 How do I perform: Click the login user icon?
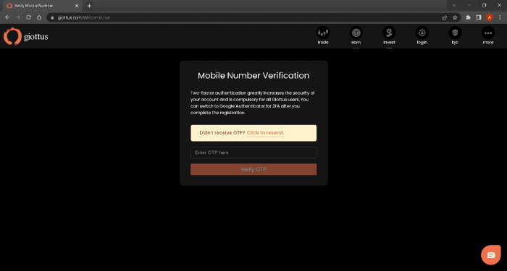click(x=422, y=33)
